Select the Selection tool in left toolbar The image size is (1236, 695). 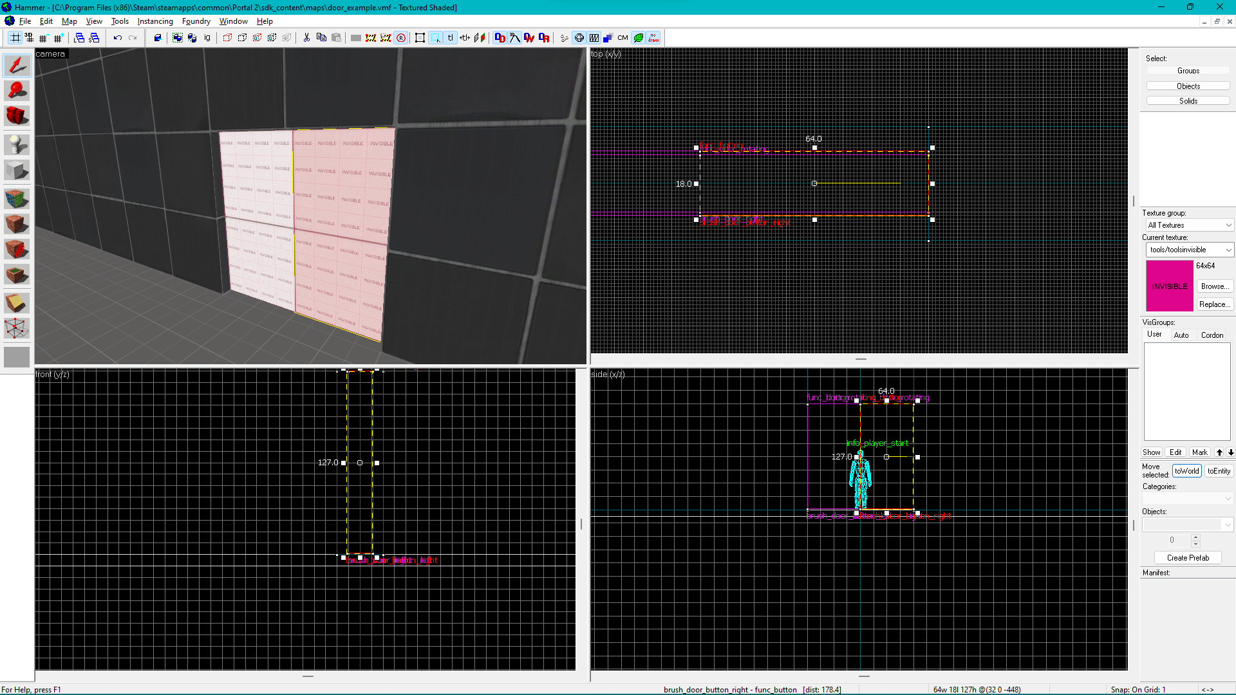click(17, 65)
